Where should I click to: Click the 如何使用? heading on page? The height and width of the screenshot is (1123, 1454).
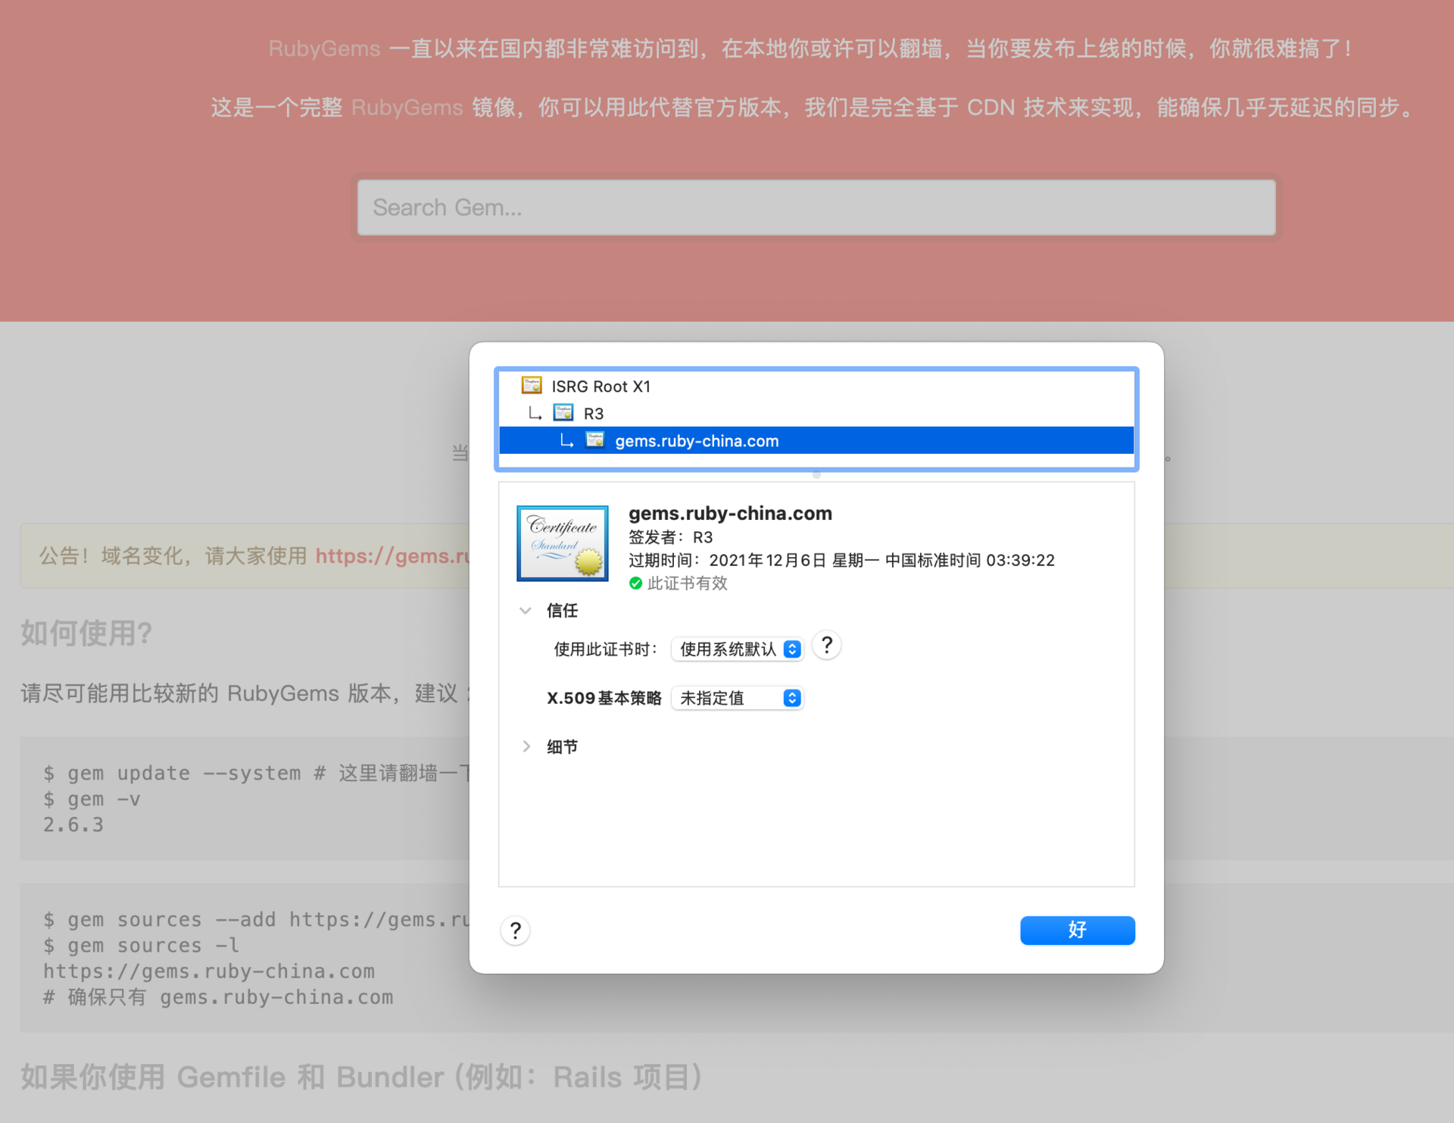[x=86, y=633]
